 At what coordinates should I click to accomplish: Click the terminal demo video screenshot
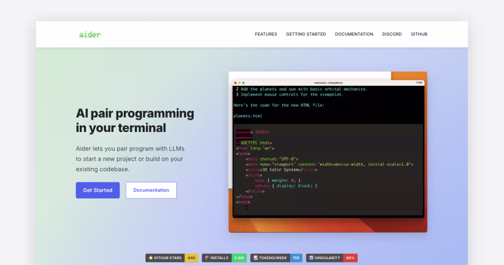point(328,152)
